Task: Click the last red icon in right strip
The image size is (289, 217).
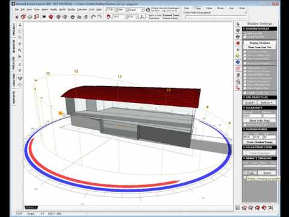Action: coord(238,88)
